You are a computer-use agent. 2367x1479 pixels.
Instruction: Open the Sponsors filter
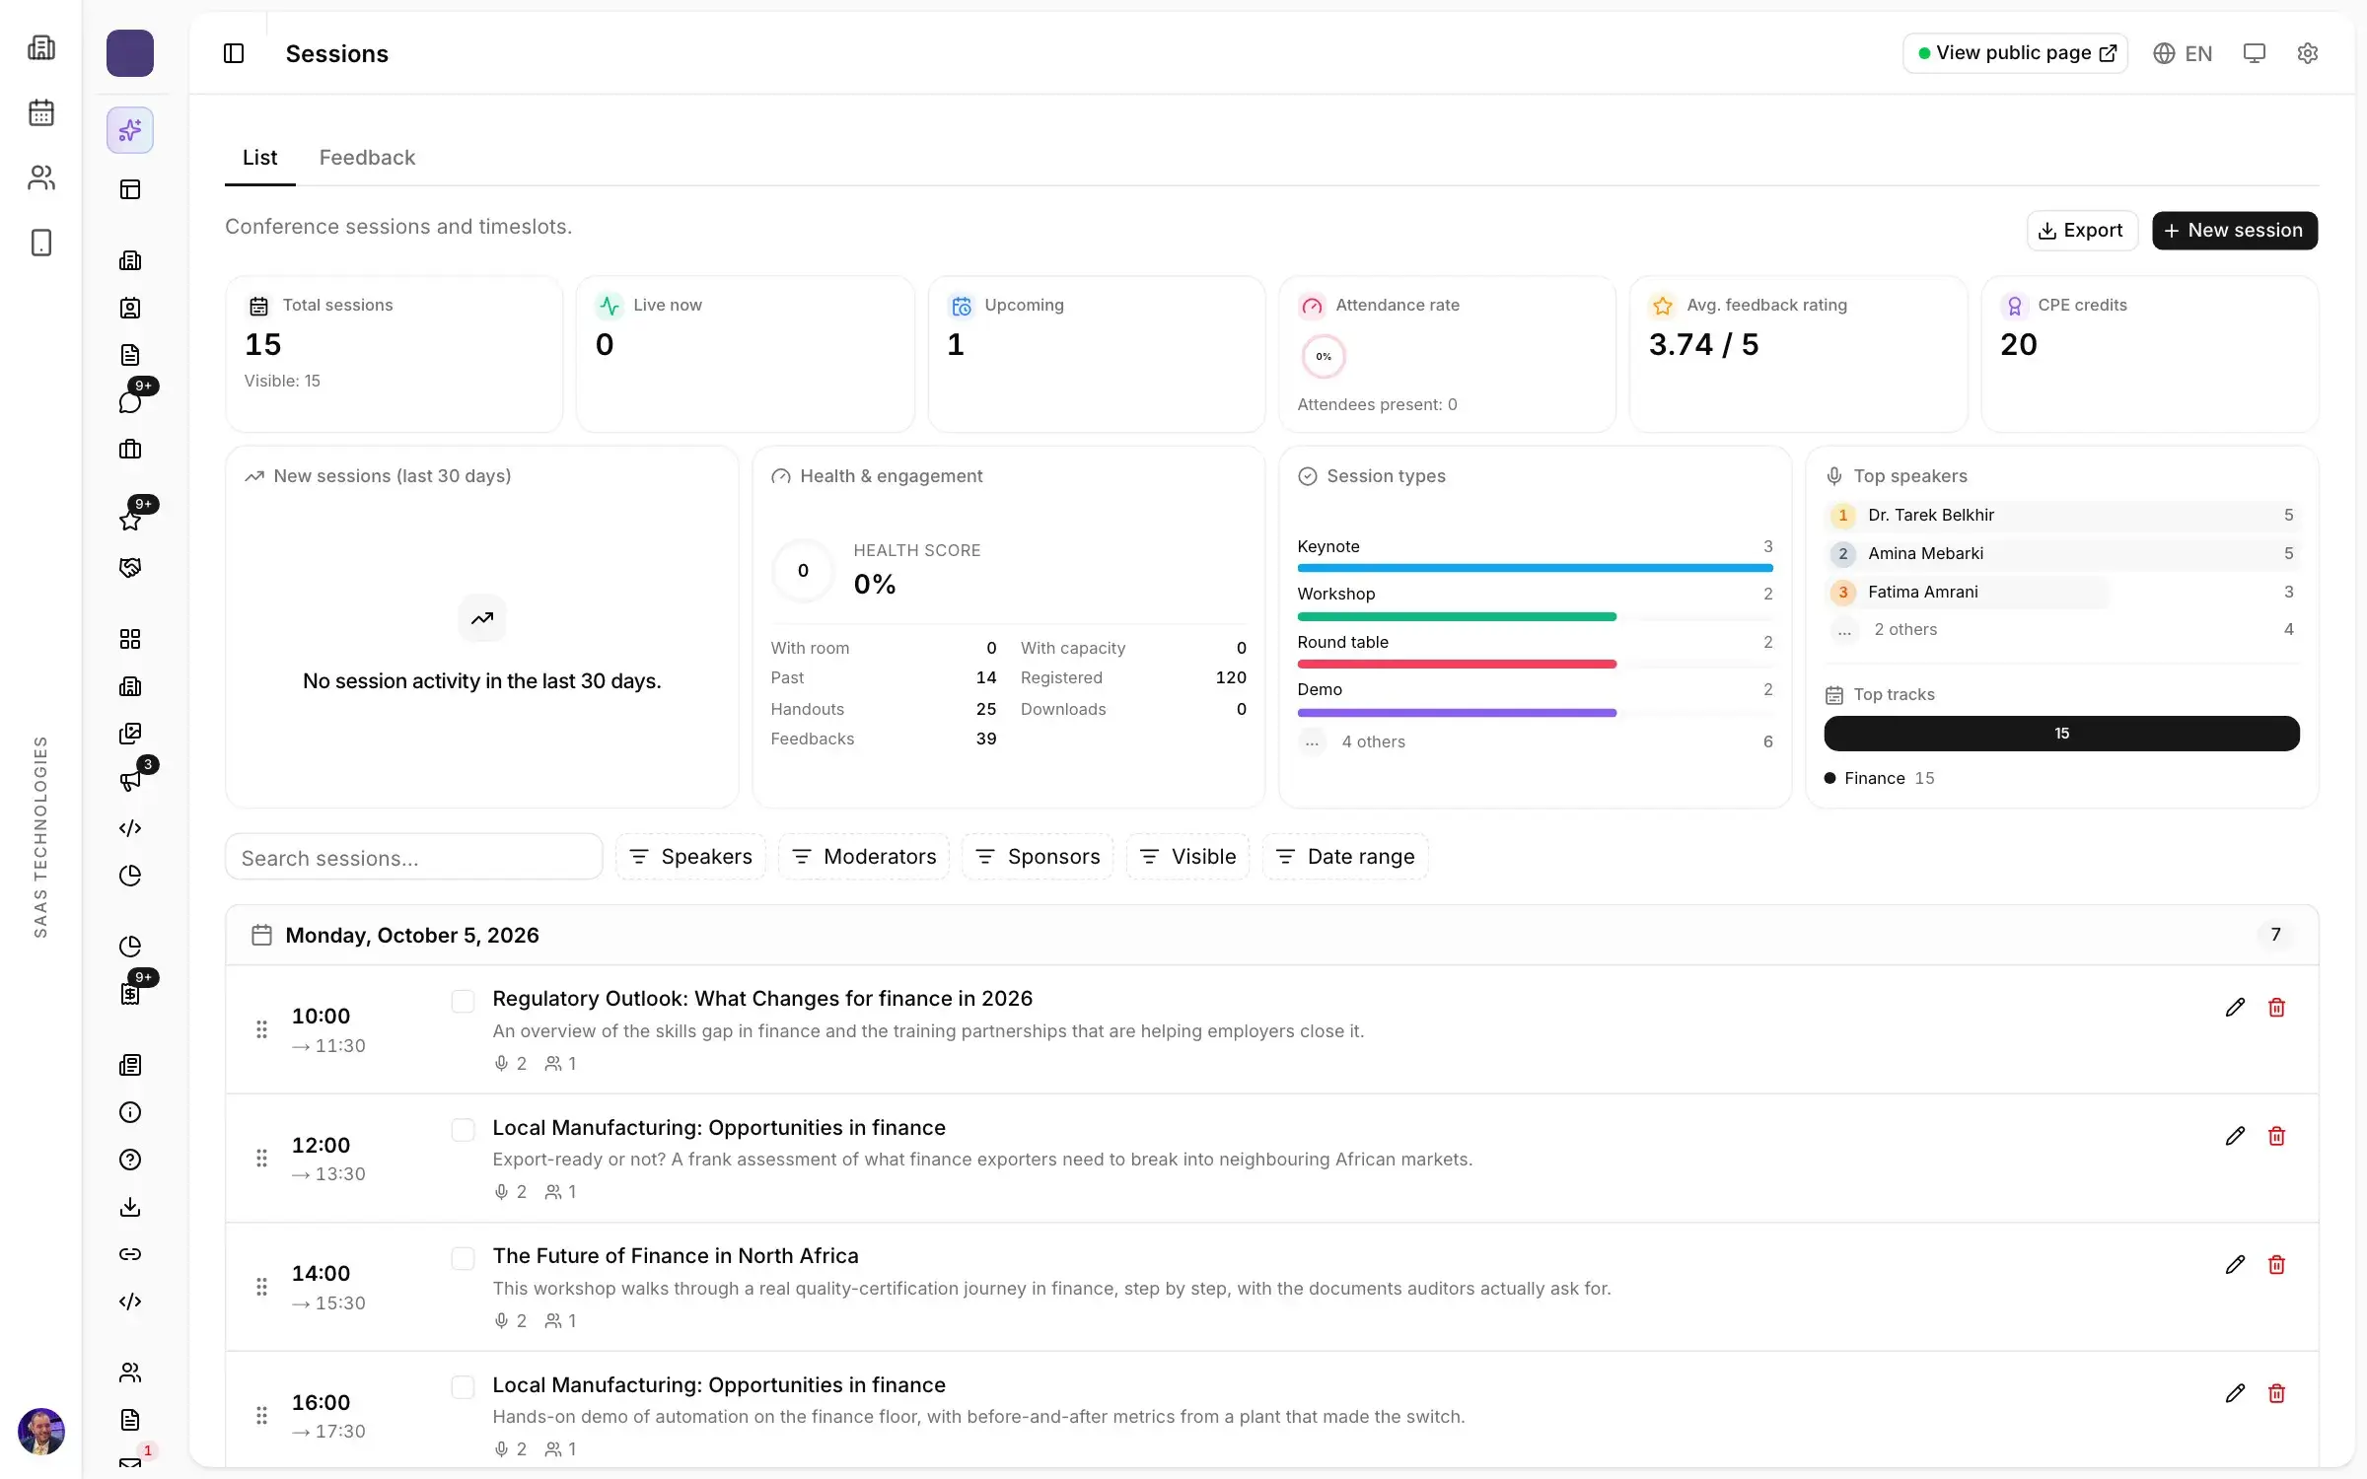tap(1038, 857)
